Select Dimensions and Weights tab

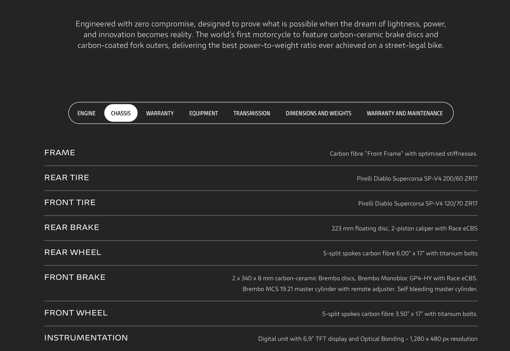(318, 113)
